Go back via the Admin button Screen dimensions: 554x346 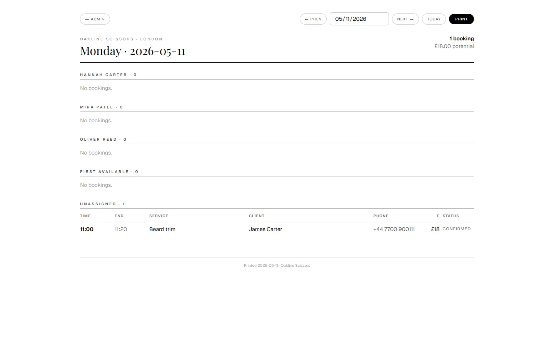(95, 19)
